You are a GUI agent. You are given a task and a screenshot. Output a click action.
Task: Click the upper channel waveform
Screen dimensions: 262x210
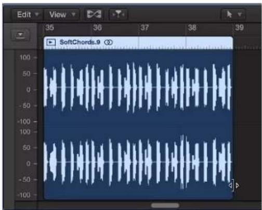tap(138, 88)
